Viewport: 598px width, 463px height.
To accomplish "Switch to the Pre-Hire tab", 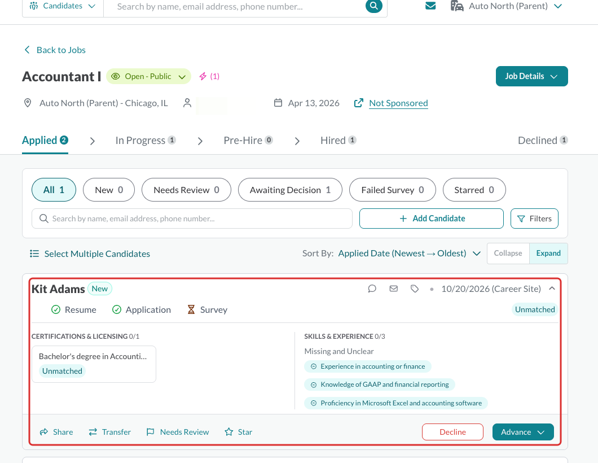I will click(x=248, y=141).
